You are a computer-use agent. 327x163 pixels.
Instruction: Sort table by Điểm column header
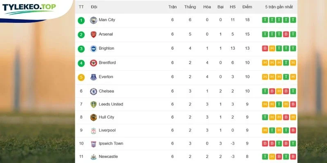(x=247, y=7)
